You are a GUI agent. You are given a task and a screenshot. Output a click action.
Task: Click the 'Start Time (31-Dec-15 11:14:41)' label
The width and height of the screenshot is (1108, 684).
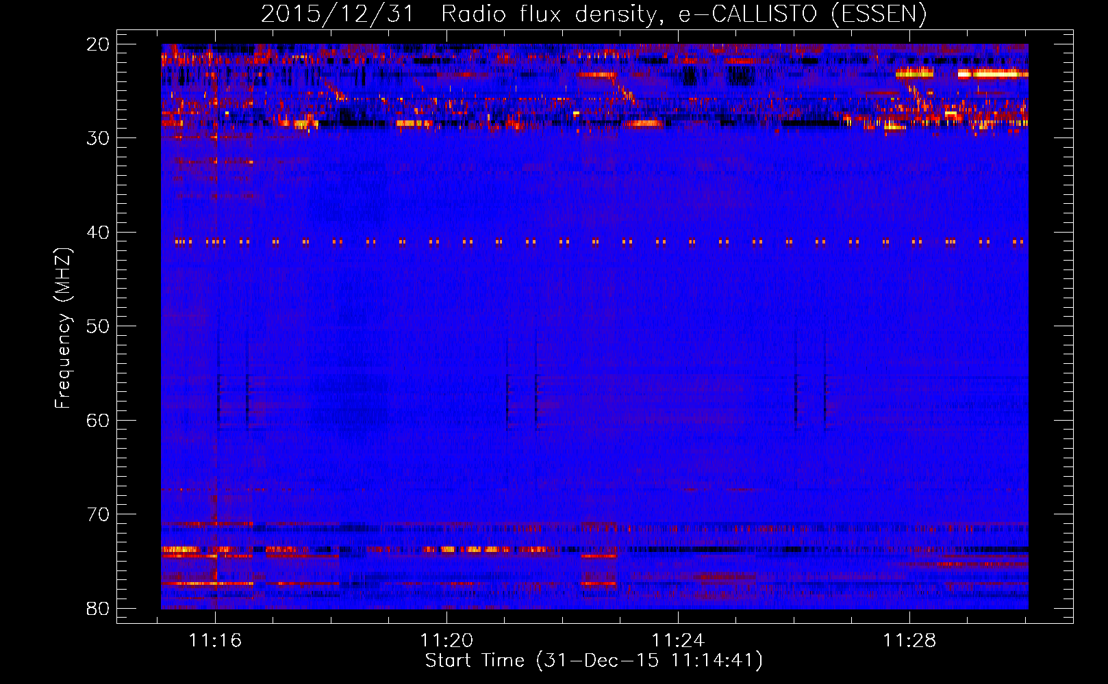click(594, 661)
